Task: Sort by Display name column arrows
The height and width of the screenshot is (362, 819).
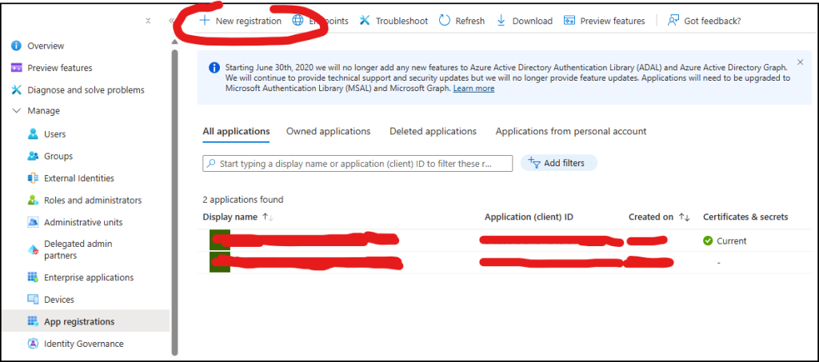Action: click(x=267, y=217)
